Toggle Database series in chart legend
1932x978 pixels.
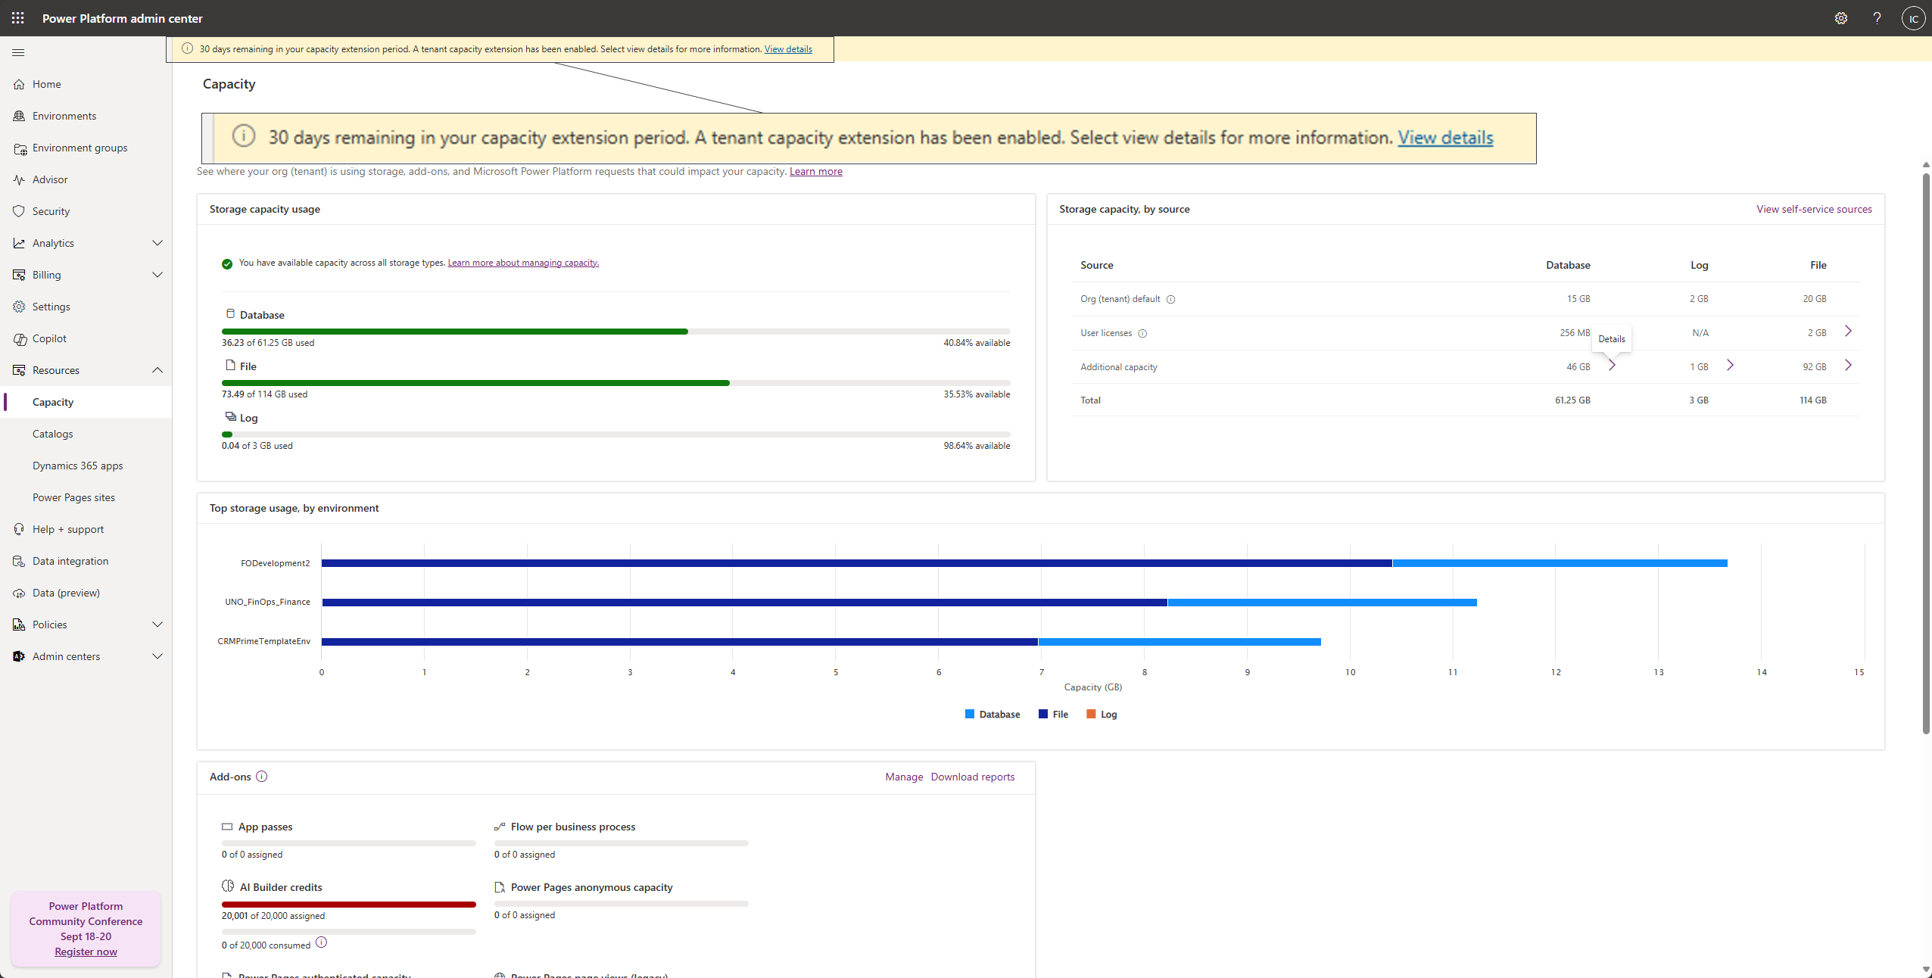coord(992,715)
